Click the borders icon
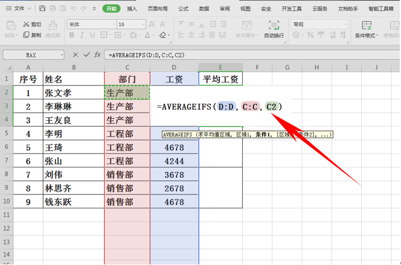The image size is (401, 265). (104, 35)
